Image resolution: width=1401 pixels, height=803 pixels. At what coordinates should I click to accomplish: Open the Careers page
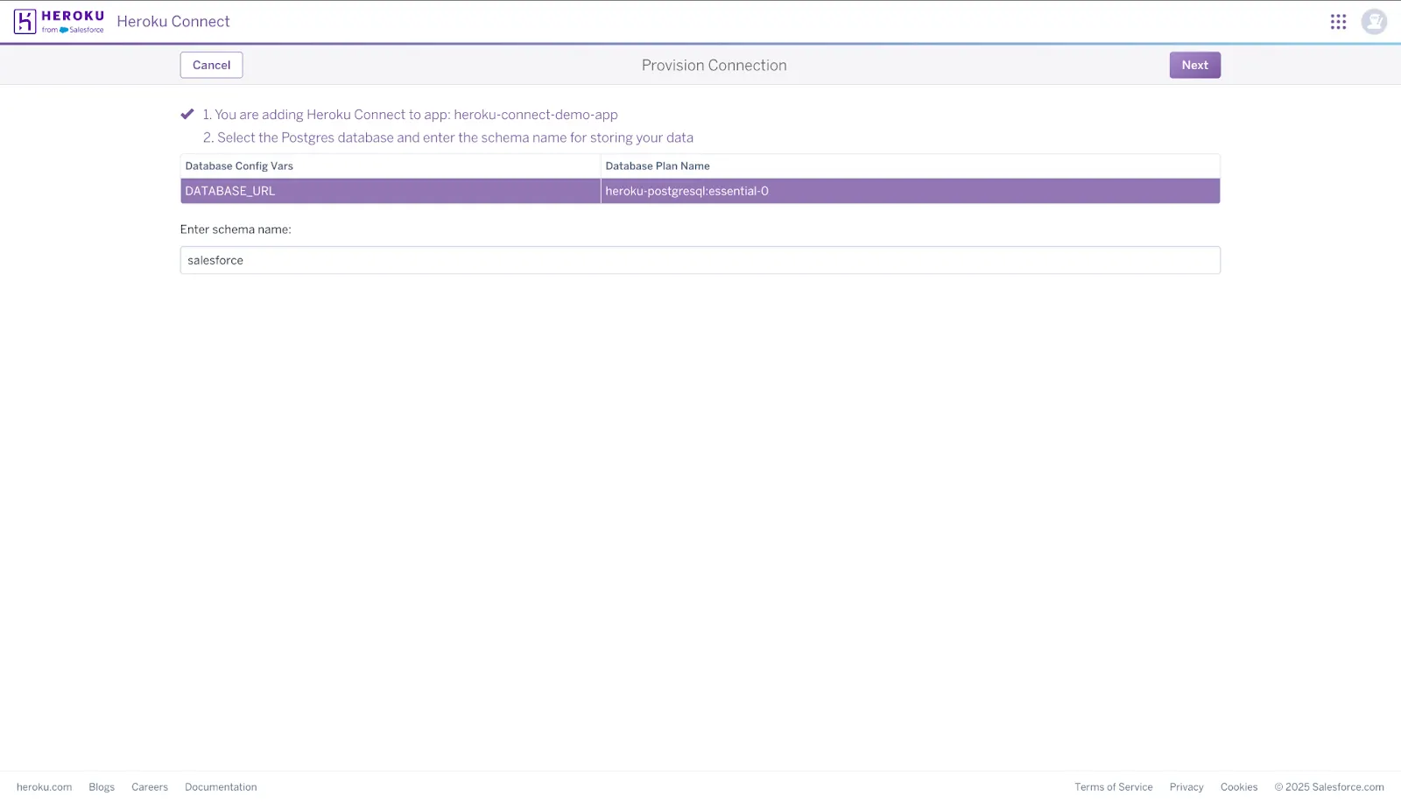click(x=149, y=786)
